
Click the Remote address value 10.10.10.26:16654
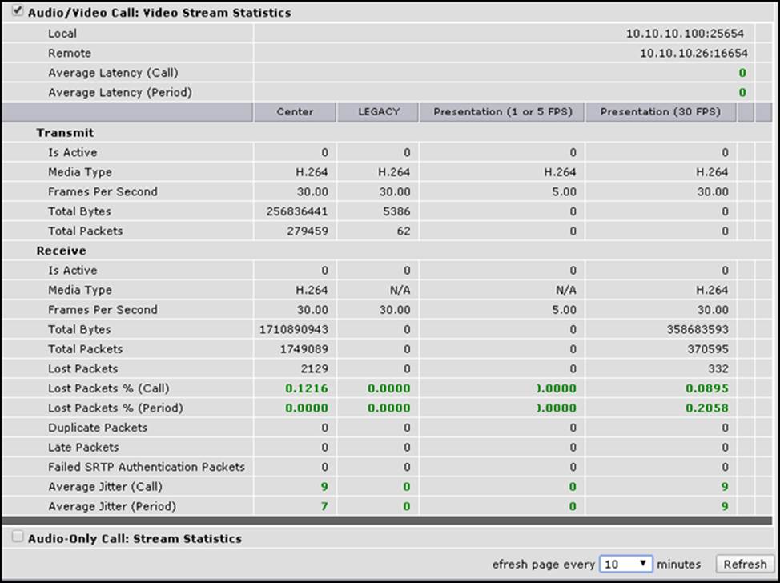[694, 54]
